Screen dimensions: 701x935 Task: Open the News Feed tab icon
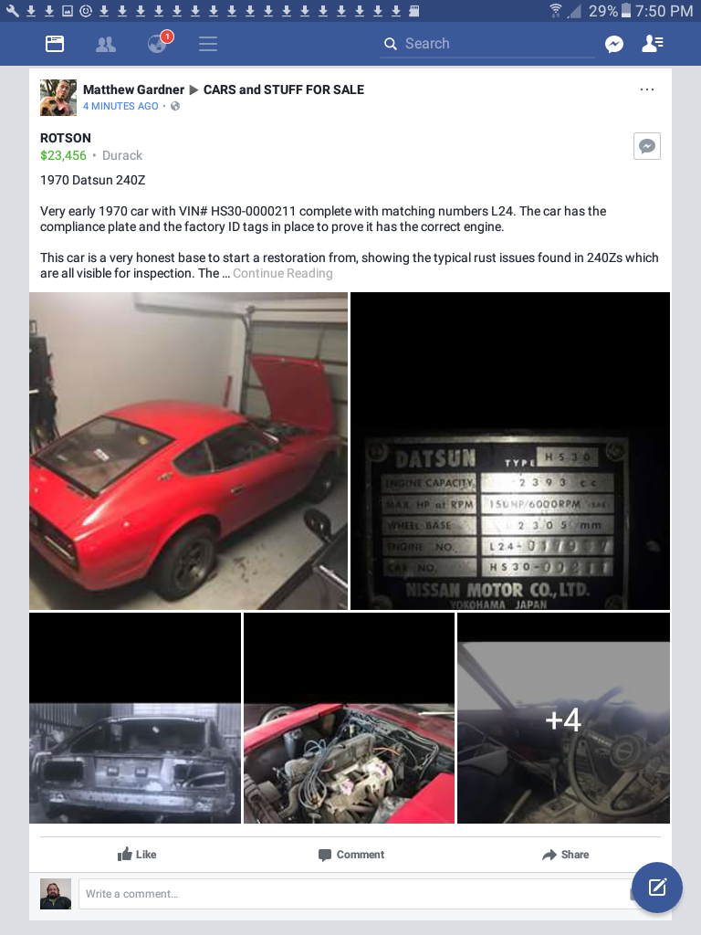(x=55, y=44)
